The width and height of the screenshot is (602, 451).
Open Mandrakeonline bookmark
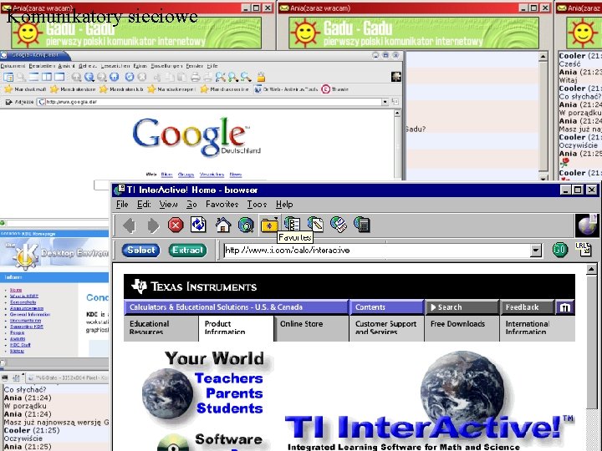point(224,89)
